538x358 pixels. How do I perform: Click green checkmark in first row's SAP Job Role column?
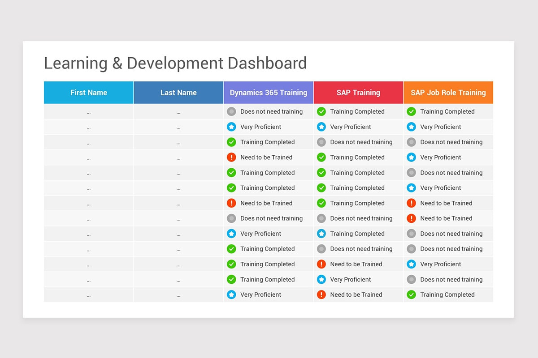[x=411, y=111]
